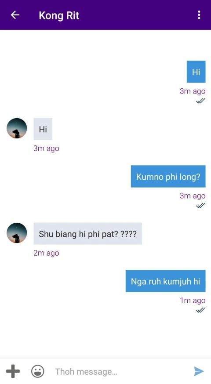Screen dimensions: 211x384
Task: Tap '3m ago' under received 'Hi'
Action: [x=46, y=149]
